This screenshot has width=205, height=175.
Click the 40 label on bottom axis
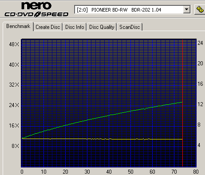click(109, 172)
